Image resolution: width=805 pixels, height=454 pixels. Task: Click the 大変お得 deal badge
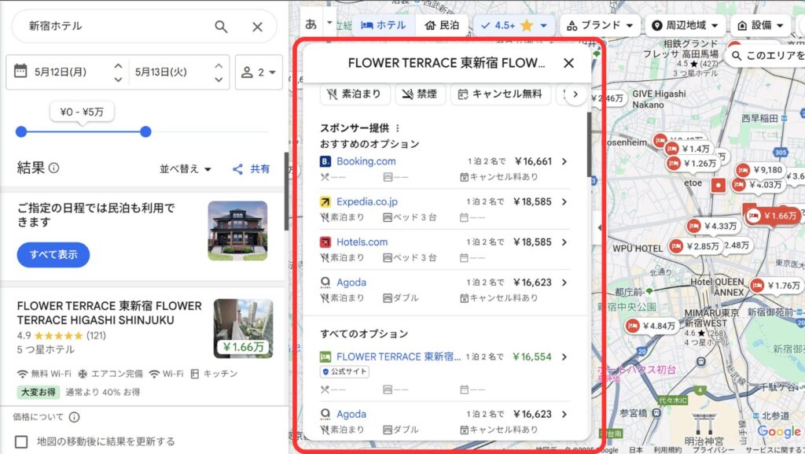click(x=39, y=392)
